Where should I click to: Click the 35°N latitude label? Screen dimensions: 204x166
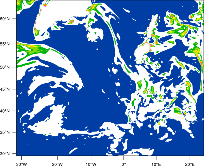[x=5, y=132]
